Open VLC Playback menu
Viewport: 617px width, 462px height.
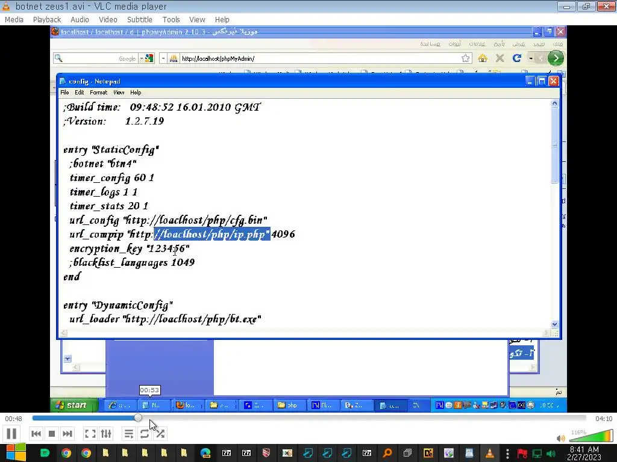point(47,20)
